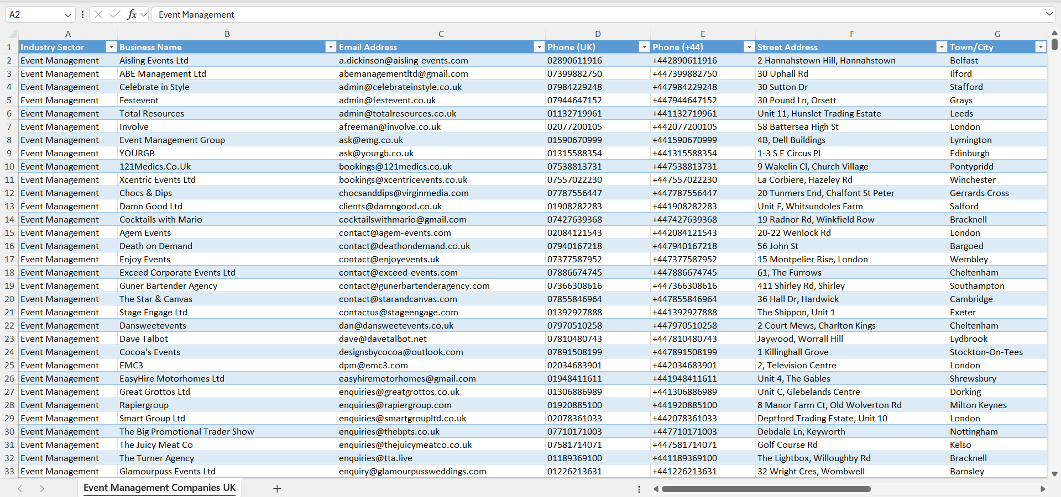Click the Cancel (X) formula bar icon
1061x497 pixels.
tap(98, 14)
